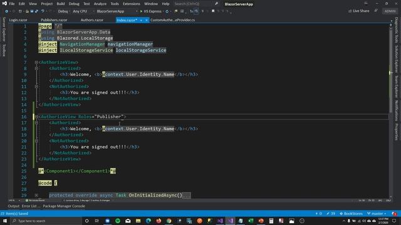This screenshot has height=225, width=401.
Task: Click BookStores repository in status bar
Action: click(x=351, y=214)
